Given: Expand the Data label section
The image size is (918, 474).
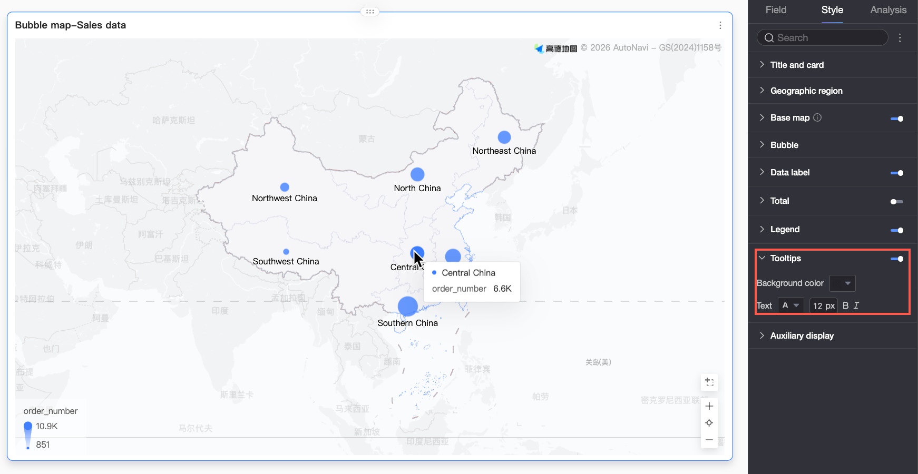Looking at the screenshot, I should 762,172.
